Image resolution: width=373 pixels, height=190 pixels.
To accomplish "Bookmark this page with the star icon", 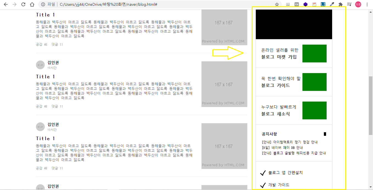I will (x=277, y=4).
